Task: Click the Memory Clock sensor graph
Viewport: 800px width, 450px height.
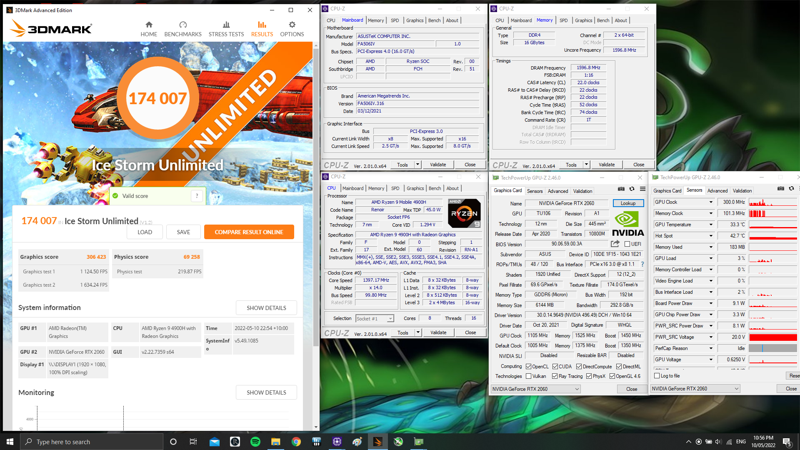Action: point(772,213)
